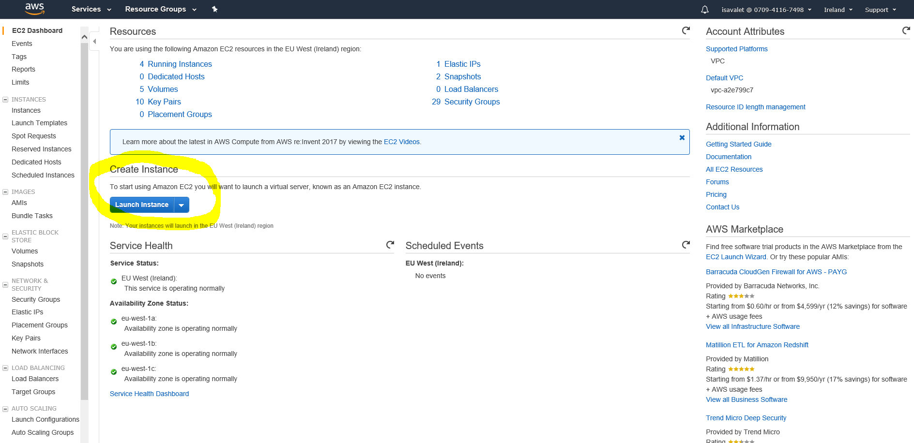This screenshot has width=914, height=443.
Task: Open the Launch Instance dropdown arrow
Action: [x=182, y=205]
